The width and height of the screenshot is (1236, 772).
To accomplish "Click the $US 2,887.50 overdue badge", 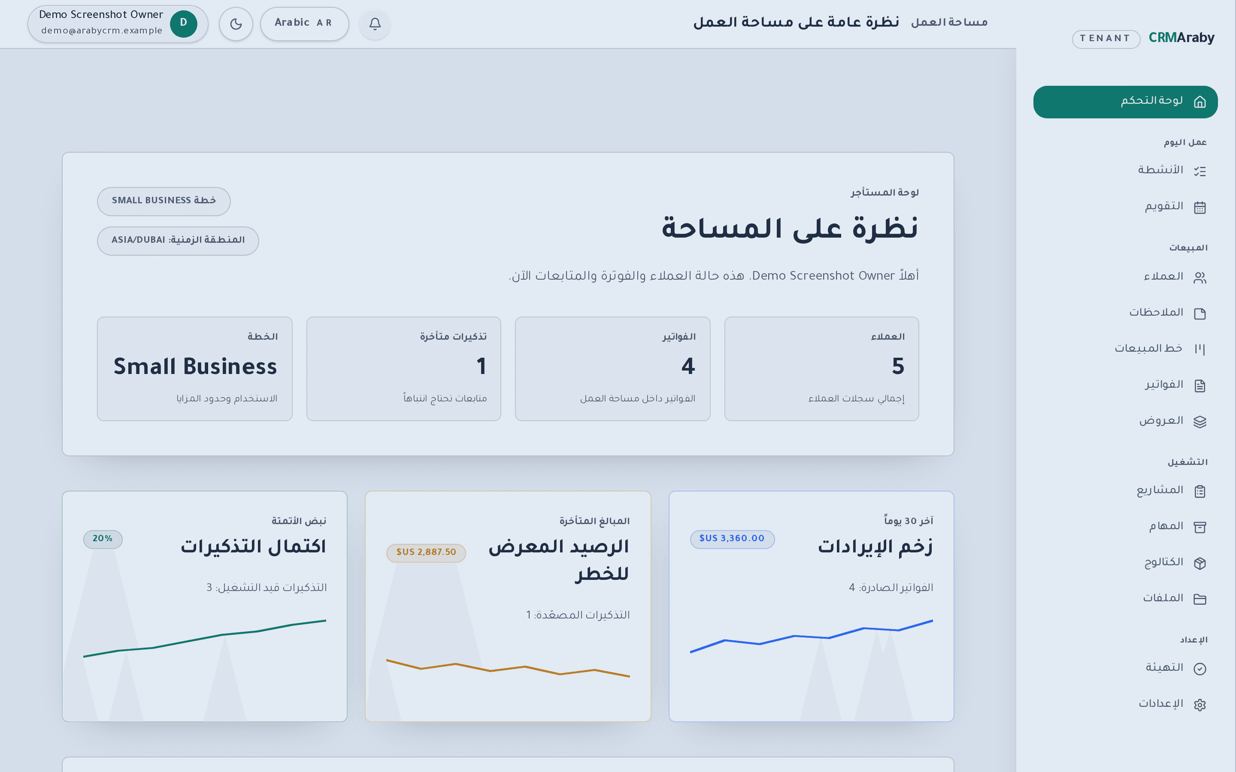I will 426,552.
